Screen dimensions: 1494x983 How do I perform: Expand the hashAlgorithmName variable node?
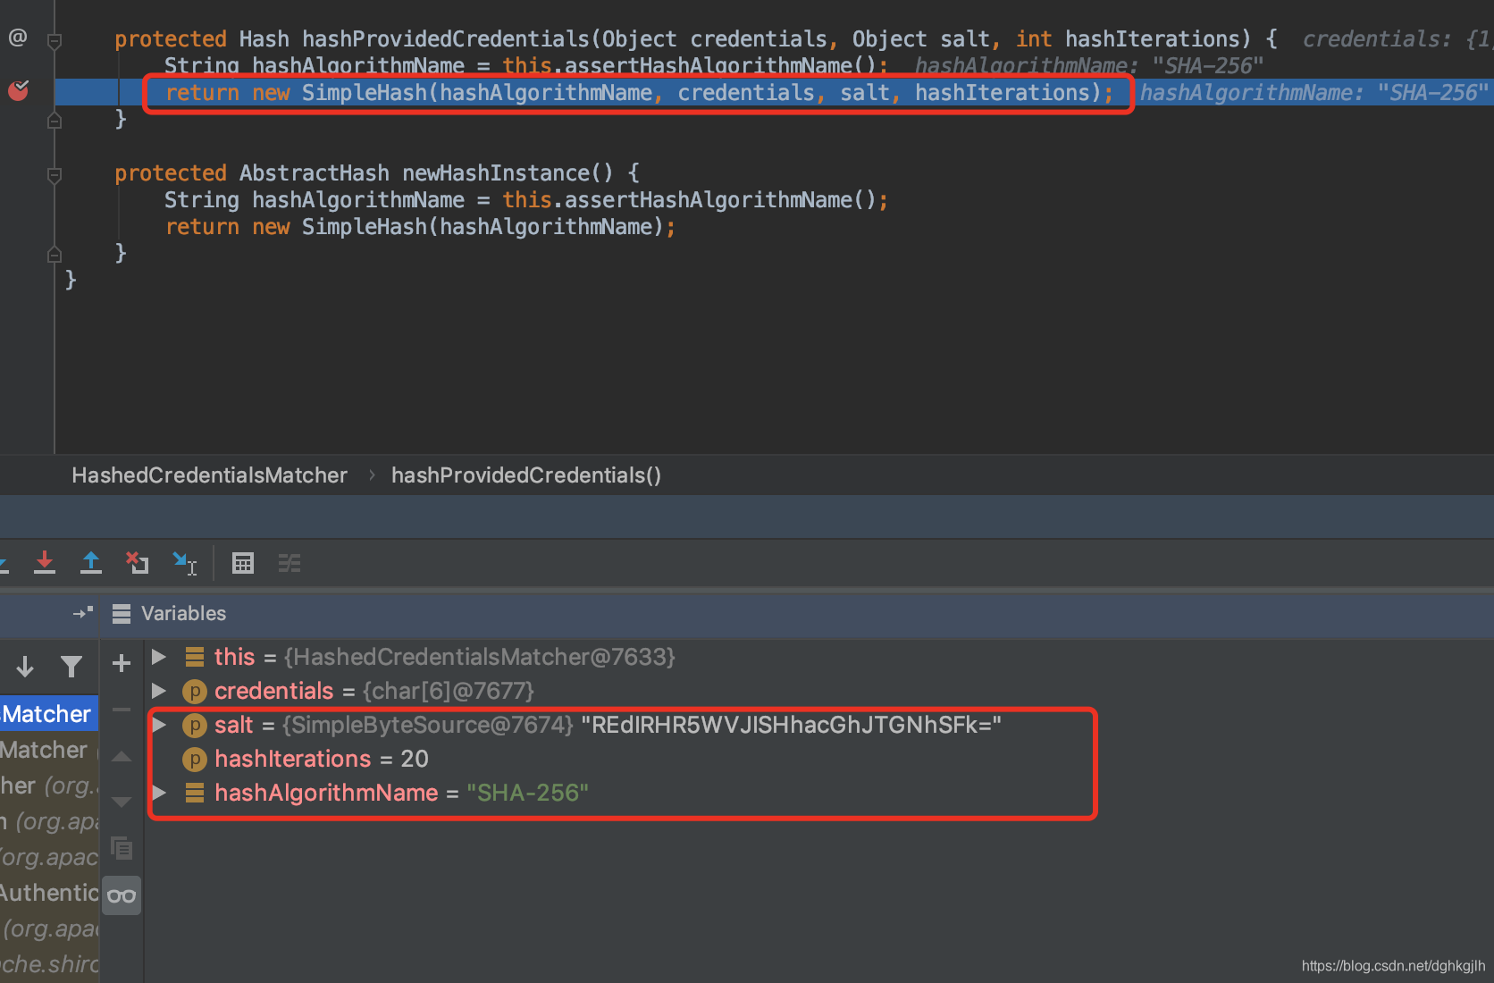click(x=159, y=793)
